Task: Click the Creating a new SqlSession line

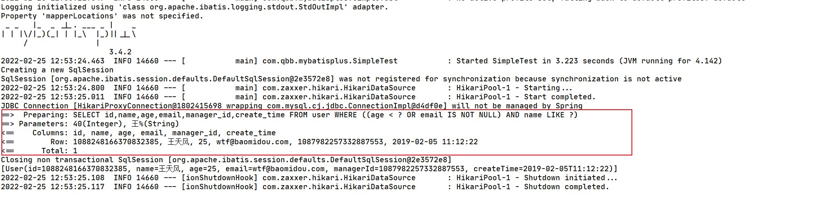Action: point(57,70)
